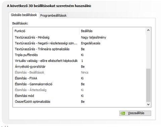Select Virtuális valóság előre elkészített képkockák row
Screen dimensions: 161x127
click(79, 61)
